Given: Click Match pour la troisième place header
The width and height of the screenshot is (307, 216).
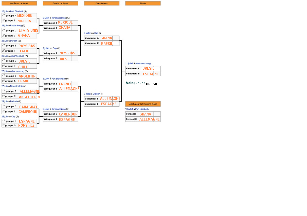Looking at the screenshot, I should 143,104.
